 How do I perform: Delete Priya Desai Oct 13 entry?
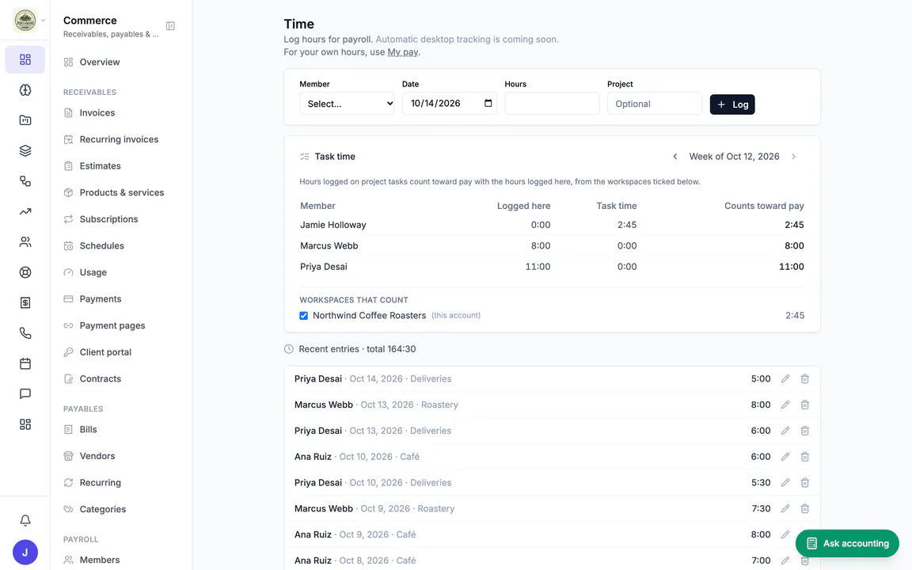click(805, 431)
